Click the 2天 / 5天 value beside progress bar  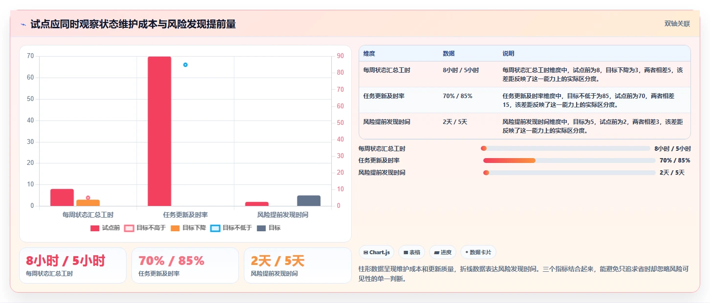(672, 173)
